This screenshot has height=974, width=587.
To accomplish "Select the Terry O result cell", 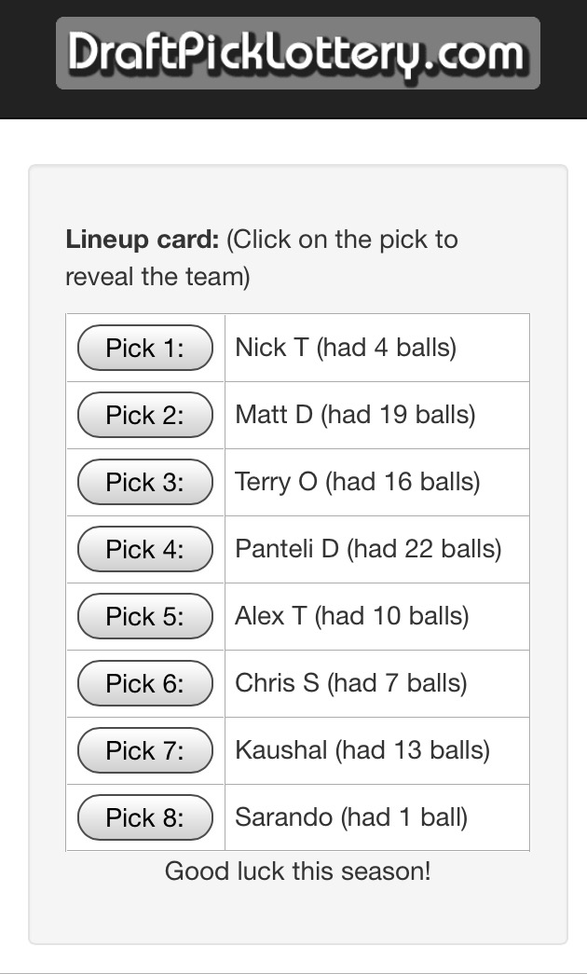I will (x=358, y=482).
